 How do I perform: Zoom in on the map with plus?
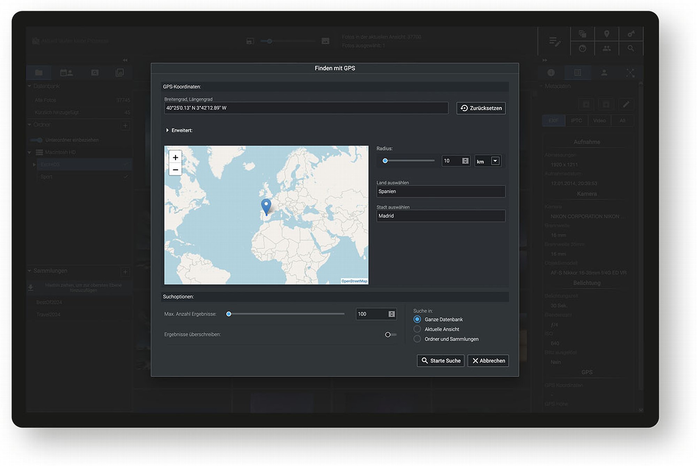175,157
